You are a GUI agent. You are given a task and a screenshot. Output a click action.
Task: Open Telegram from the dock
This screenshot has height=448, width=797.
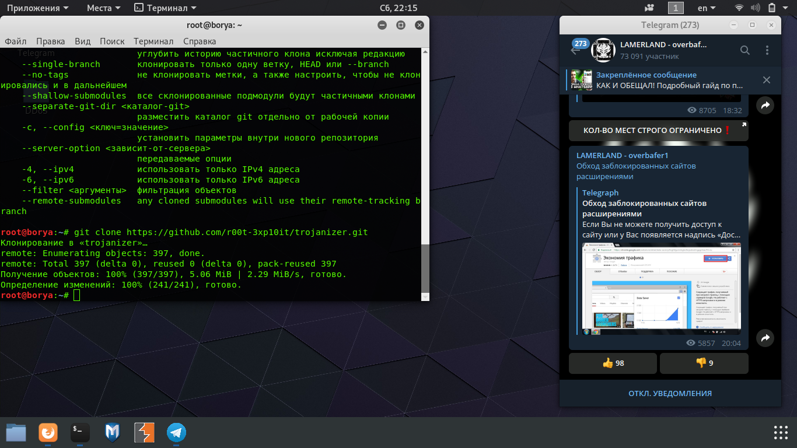(176, 432)
